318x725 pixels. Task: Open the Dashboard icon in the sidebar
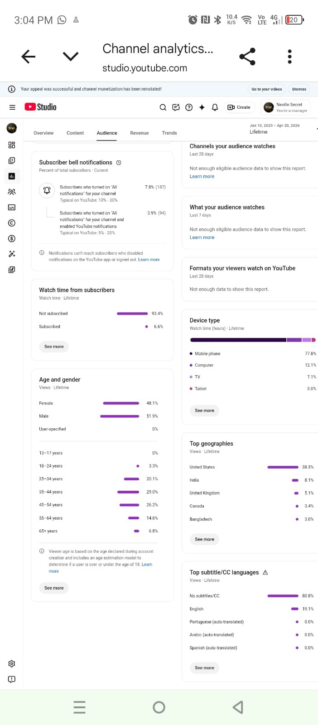click(12, 145)
